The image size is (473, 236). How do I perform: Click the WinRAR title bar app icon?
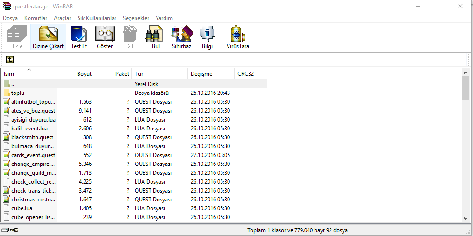pyautogui.click(x=7, y=6)
